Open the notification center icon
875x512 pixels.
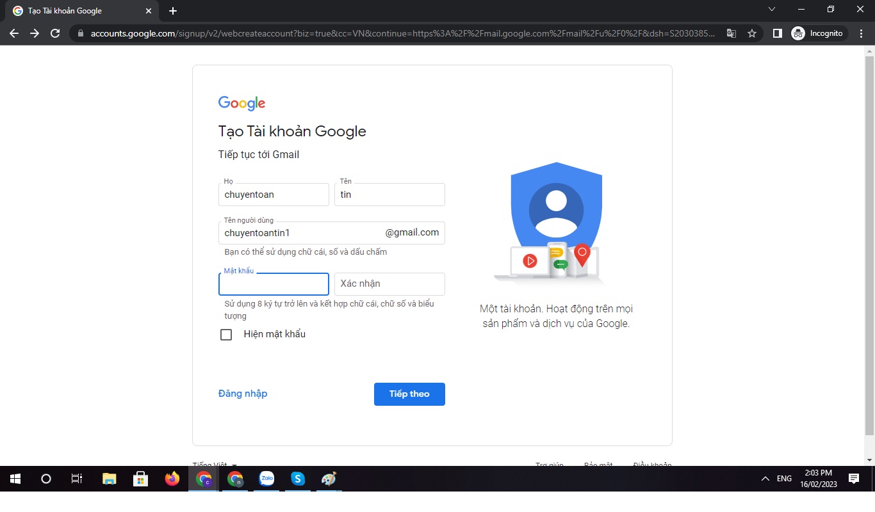[x=853, y=479]
